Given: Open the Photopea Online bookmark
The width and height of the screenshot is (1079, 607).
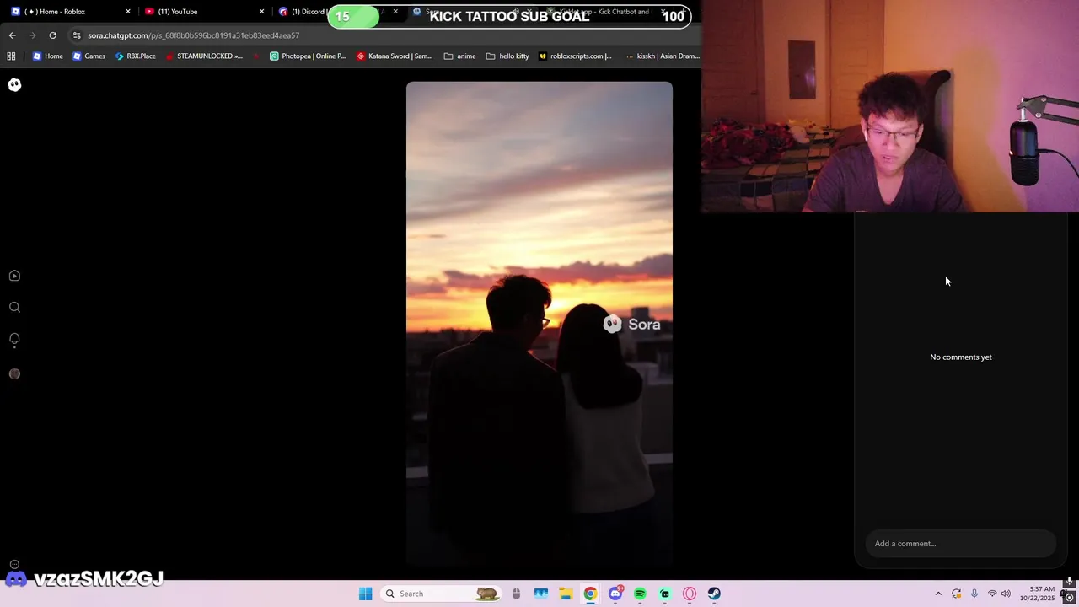Looking at the screenshot, I should pyautogui.click(x=308, y=56).
